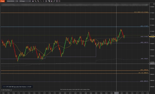This screenshot has width=155, height=94.
Task: Click the dVAH level label
Action: (x=144, y=37)
